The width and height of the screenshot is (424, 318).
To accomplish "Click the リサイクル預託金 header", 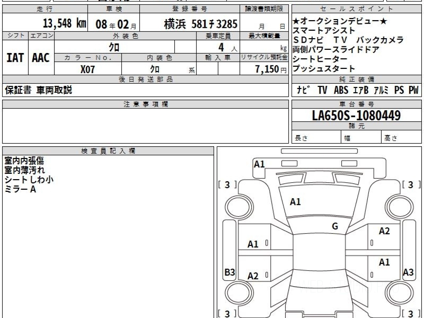I will [x=264, y=58].
